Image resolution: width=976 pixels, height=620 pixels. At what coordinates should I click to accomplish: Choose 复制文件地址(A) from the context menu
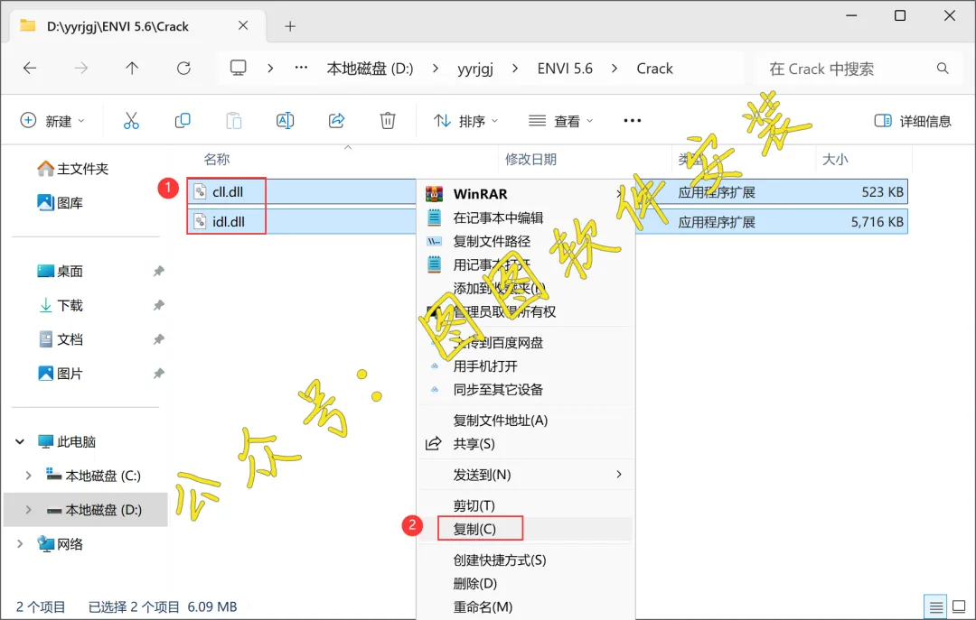pyautogui.click(x=501, y=421)
